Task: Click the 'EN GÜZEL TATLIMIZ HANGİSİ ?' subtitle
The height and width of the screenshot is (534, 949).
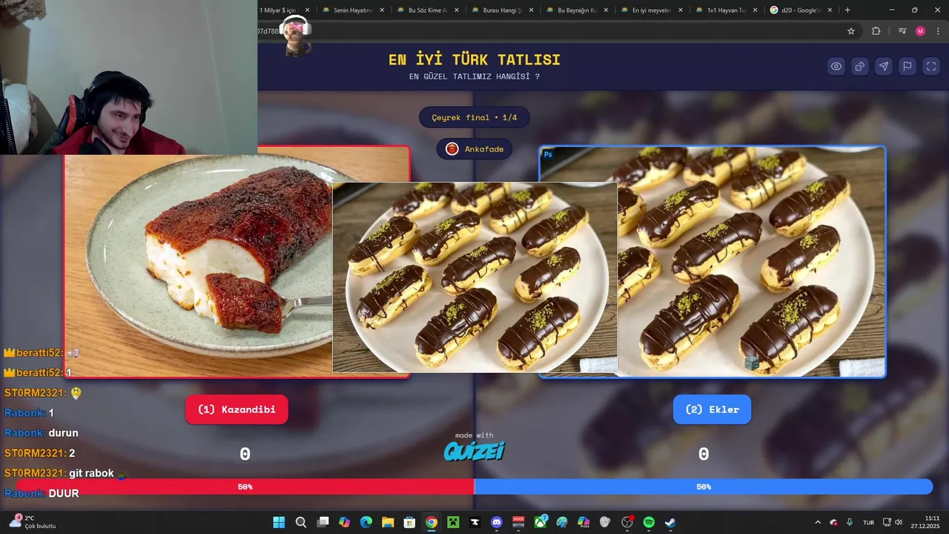Action: 474,76
